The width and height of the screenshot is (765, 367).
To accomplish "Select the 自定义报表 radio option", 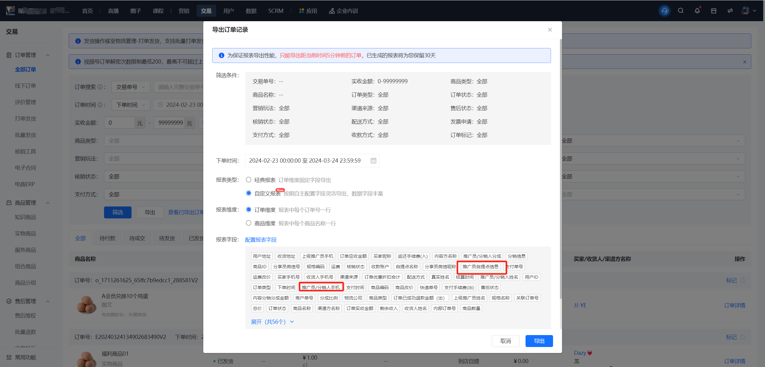I will click(x=248, y=193).
